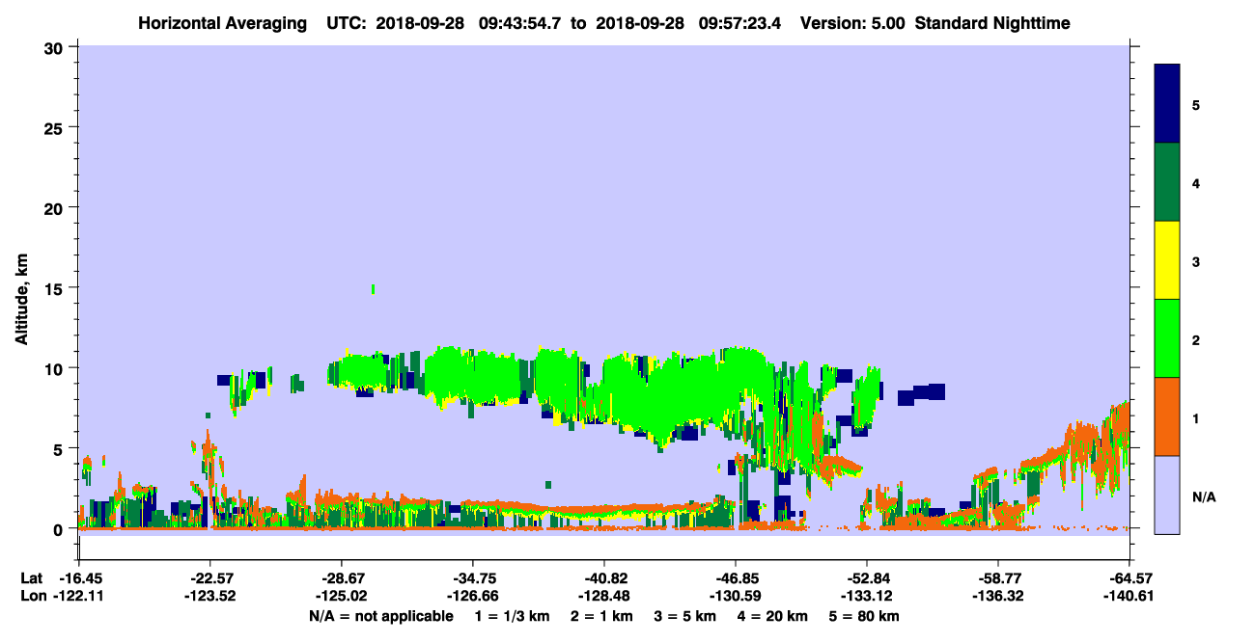Click legend text '5 = 80 km'

[865, 616]
